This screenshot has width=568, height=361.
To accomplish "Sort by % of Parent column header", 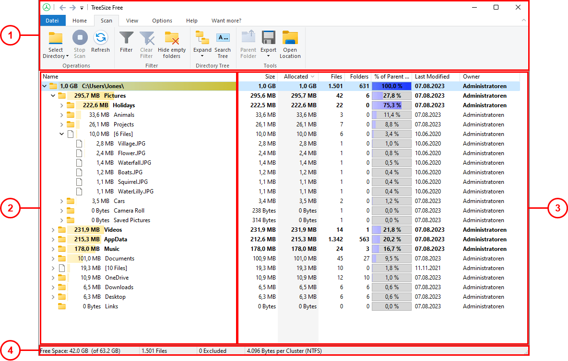I will [x=392, y=77].
